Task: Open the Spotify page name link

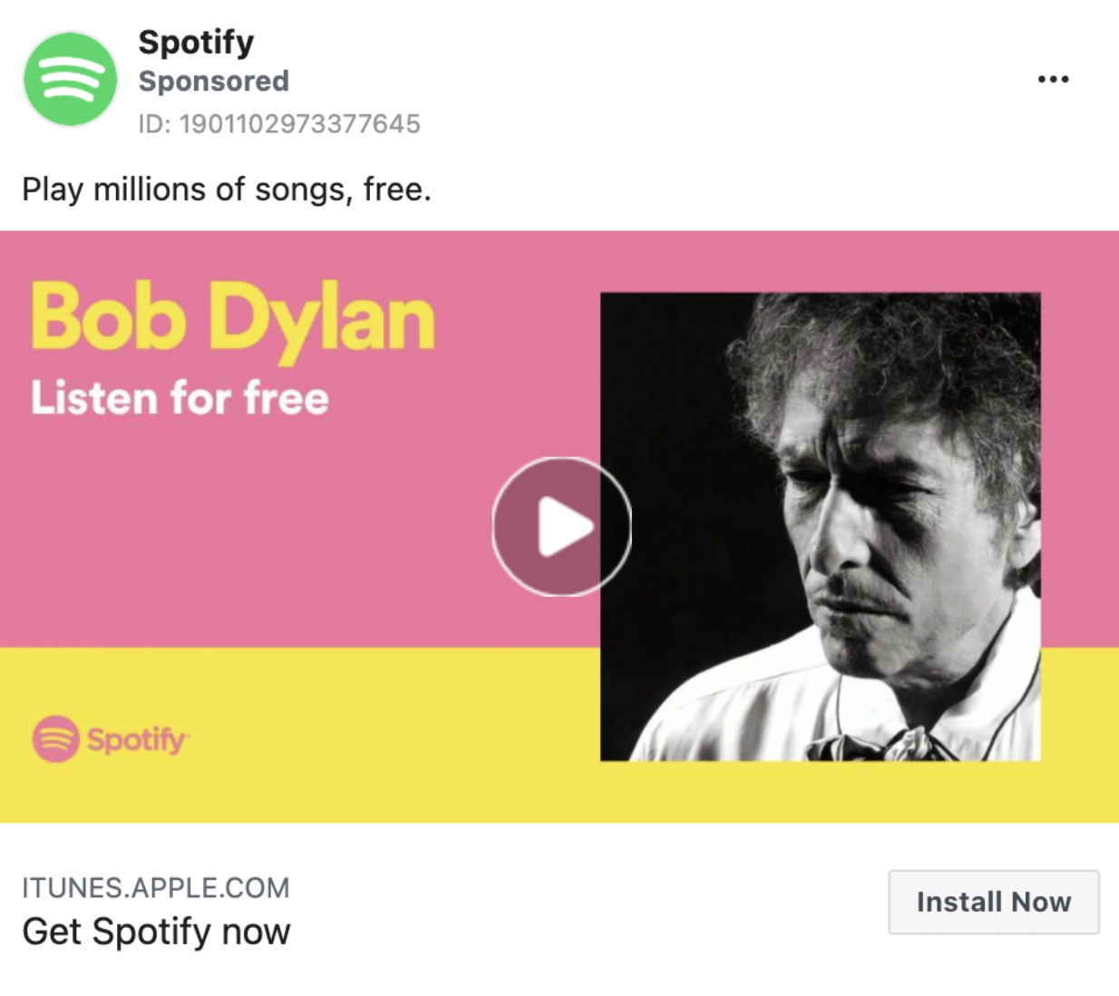Action: (x=196, y=42)
